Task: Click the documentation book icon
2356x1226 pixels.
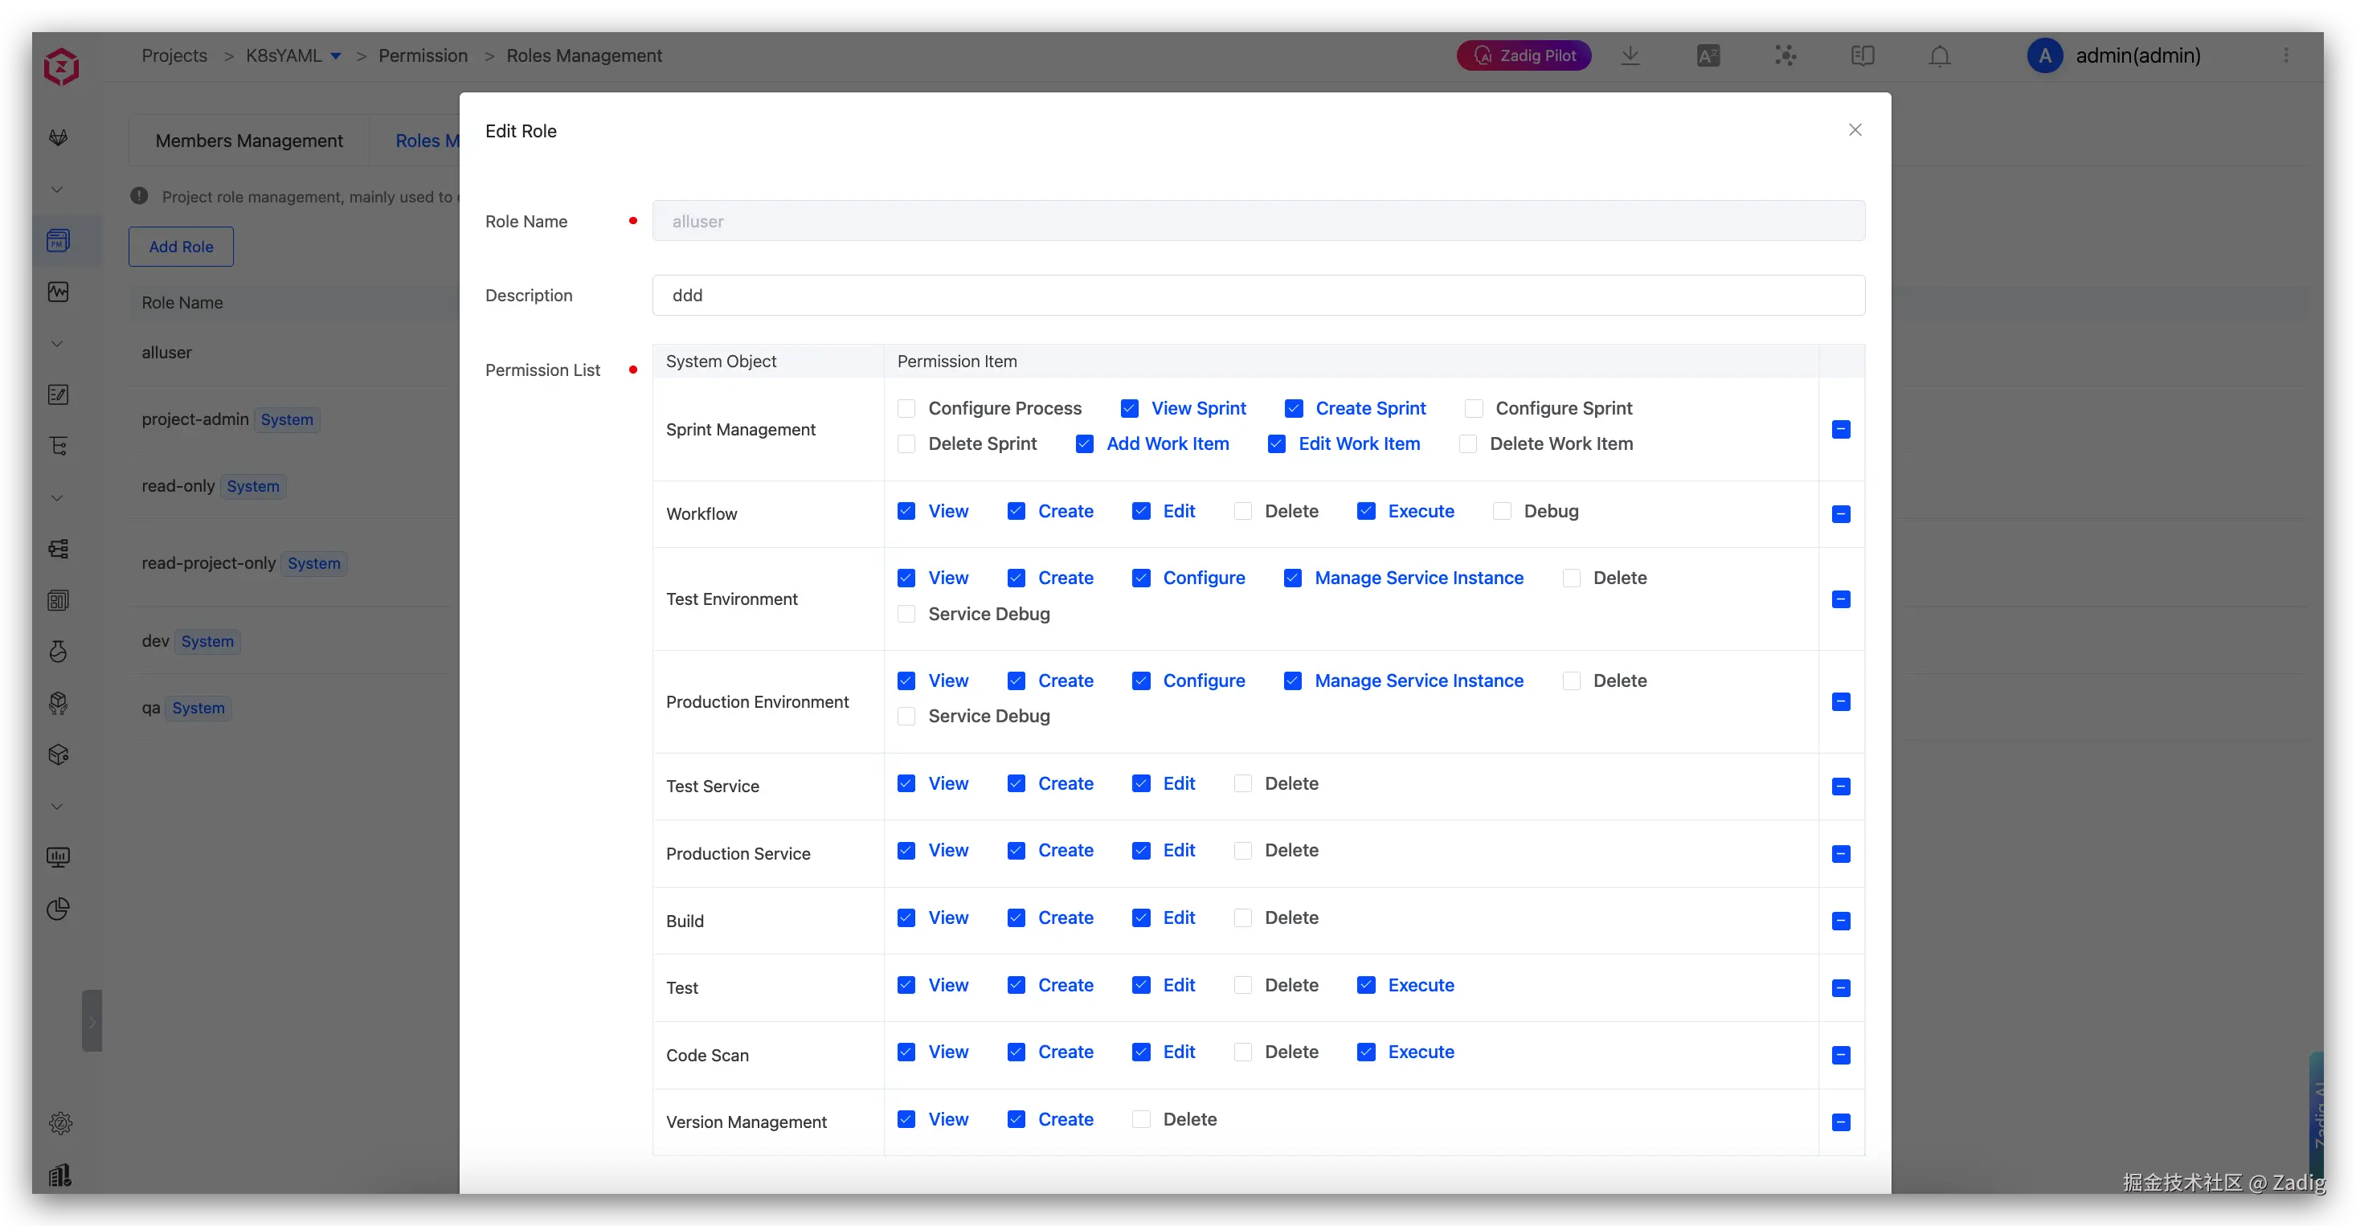Action: (x=1862, y=55)
